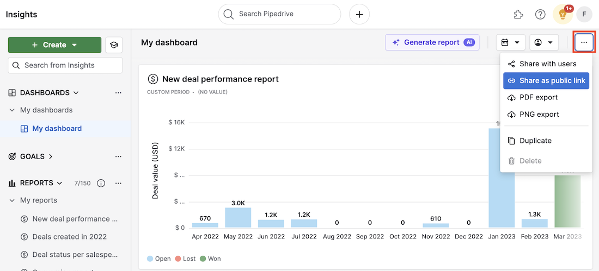This screenshot has width=599, height=271.
Task: Select Duplicate from the menu
Action: click(546, 141)
